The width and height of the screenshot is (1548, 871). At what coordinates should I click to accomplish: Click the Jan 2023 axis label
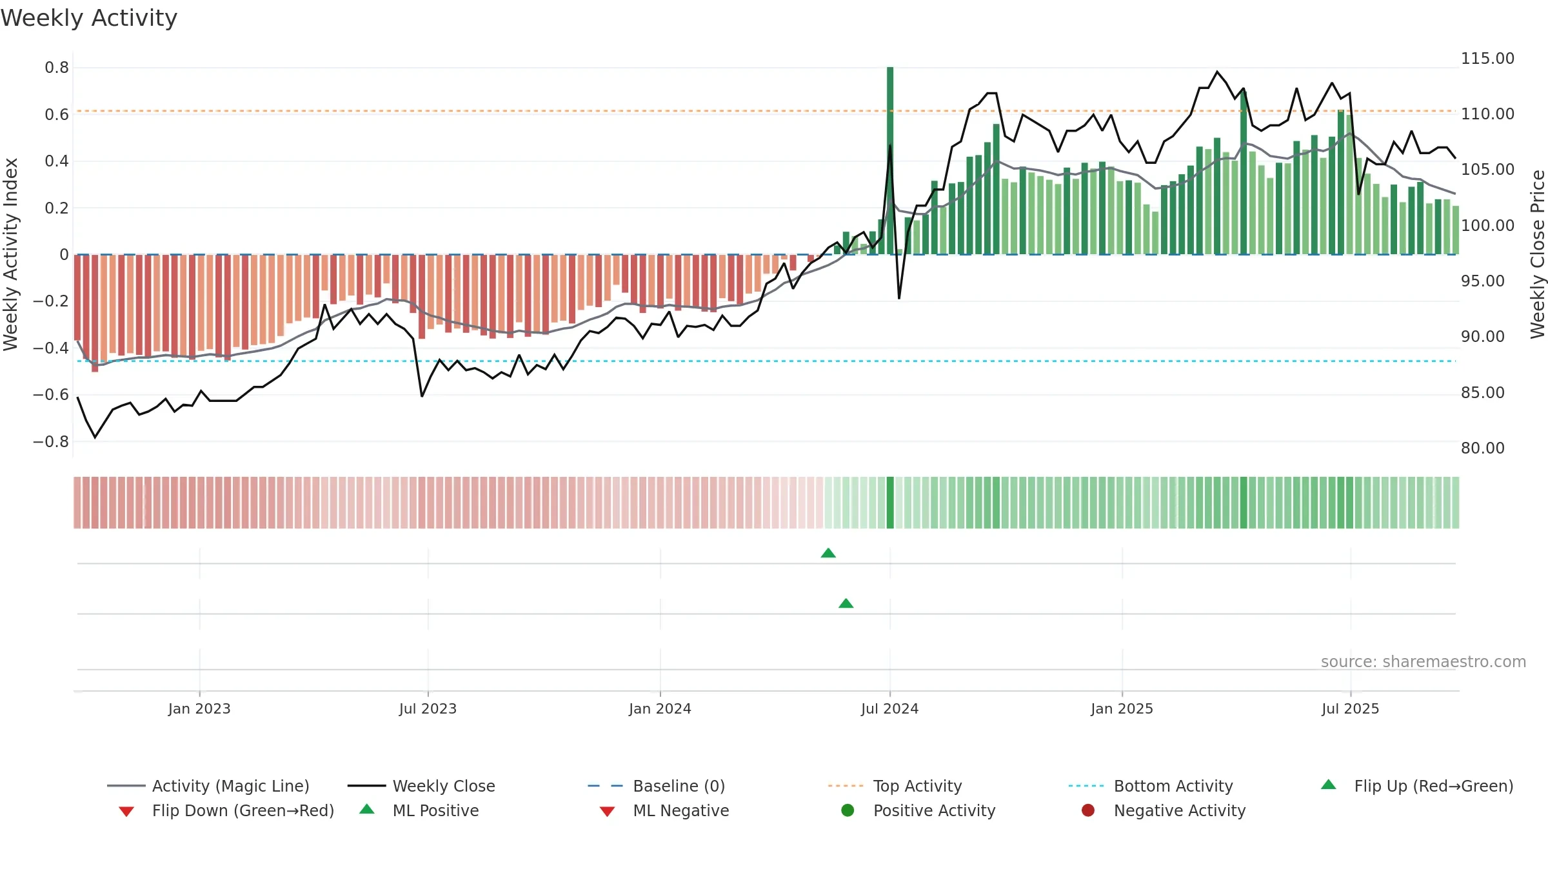click(199, 708)
